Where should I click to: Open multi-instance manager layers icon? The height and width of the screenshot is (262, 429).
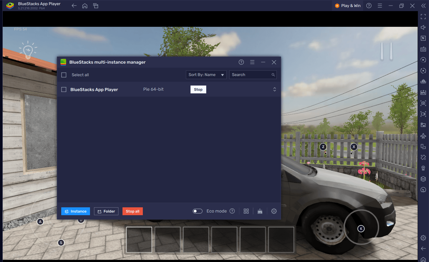pyautogui.click(x=423, y=179)
